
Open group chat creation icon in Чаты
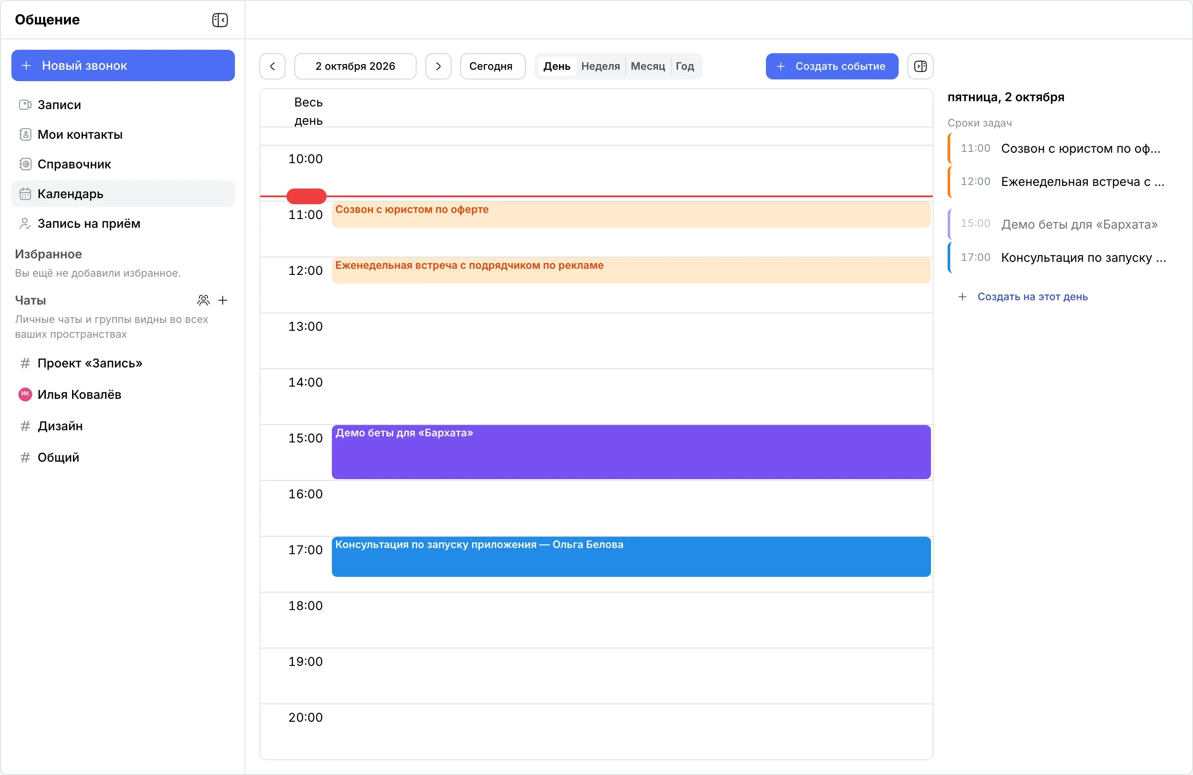click(x=203, y=300)
